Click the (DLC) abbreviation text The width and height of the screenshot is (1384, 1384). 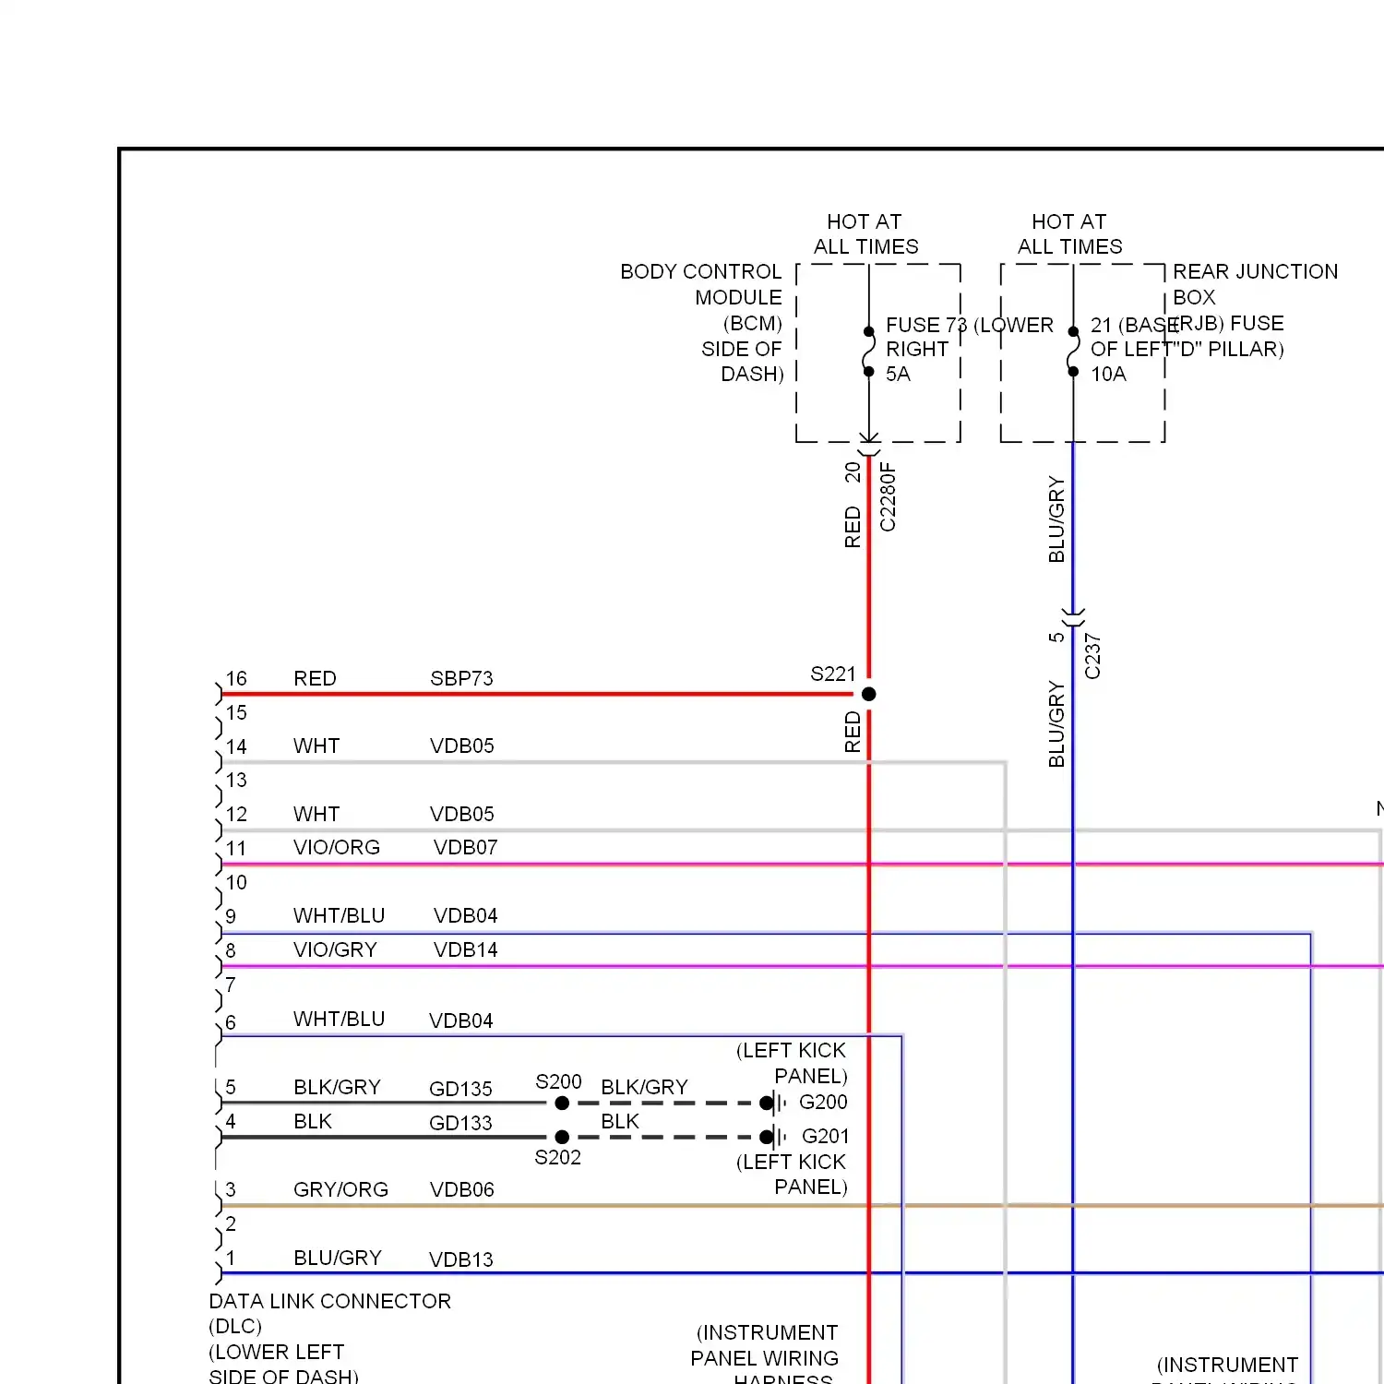235,1326
